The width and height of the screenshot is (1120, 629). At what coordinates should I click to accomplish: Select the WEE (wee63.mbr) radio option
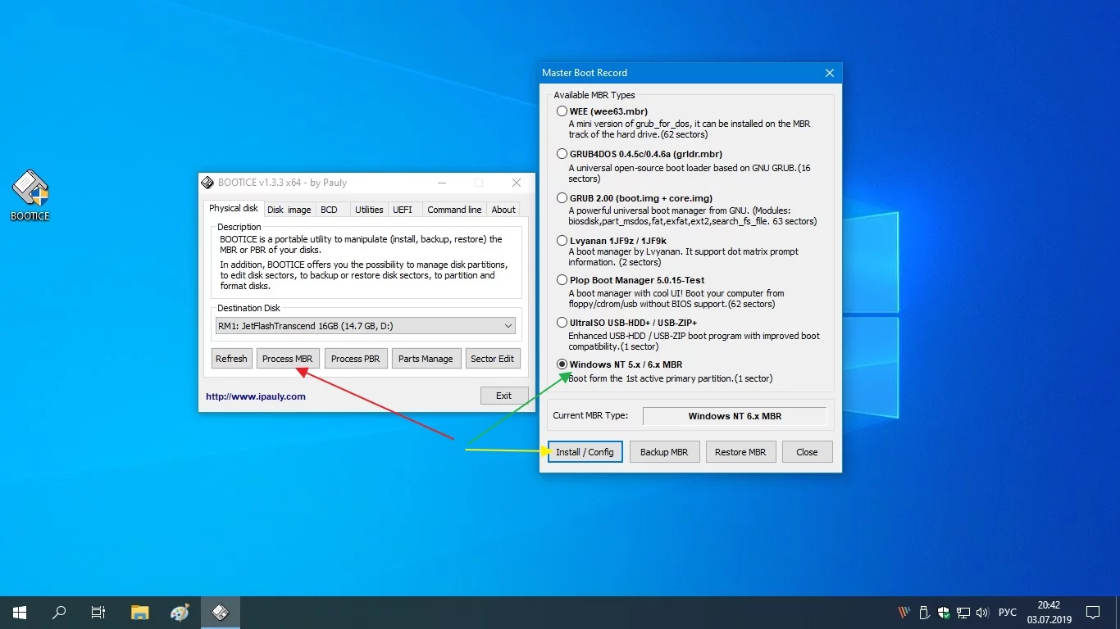pyautogui.click(x=562, y=111)
